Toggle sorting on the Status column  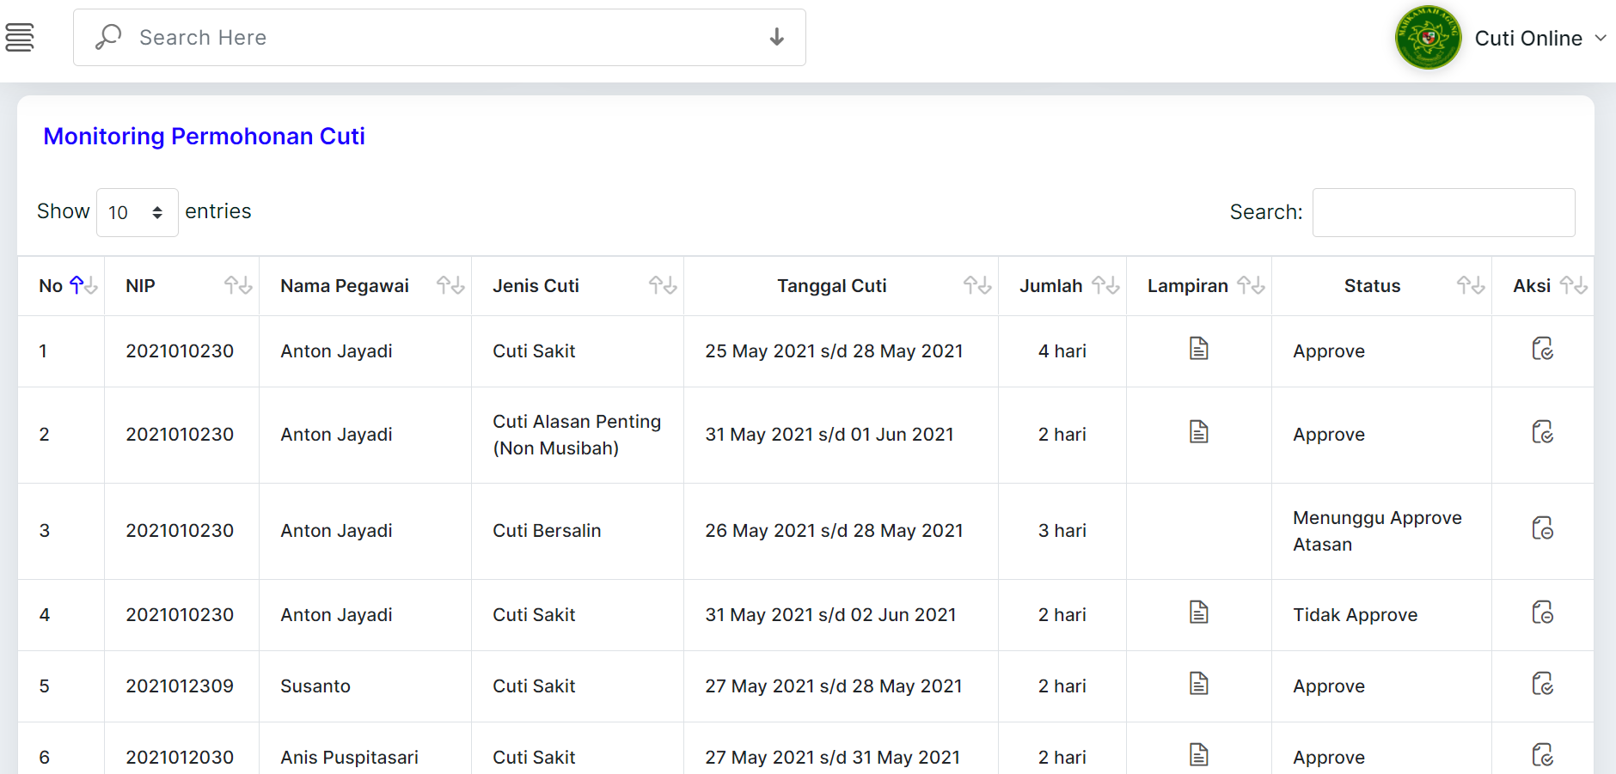coord(1467,285)
